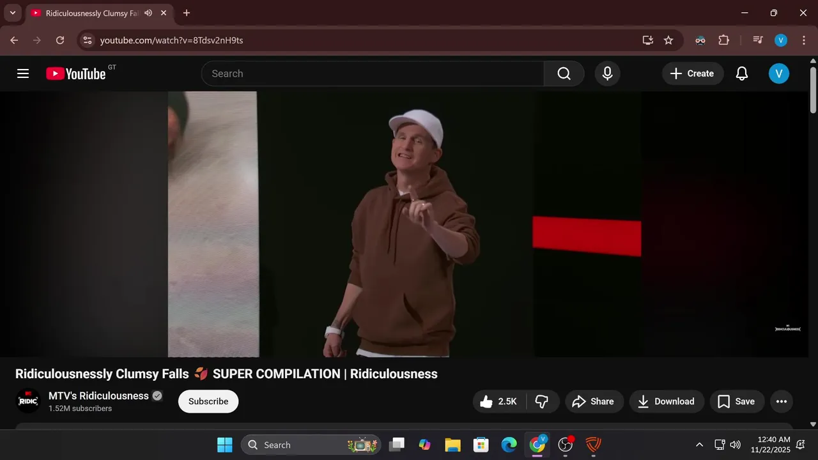Go to the YouTube home logo
This screenshot has height=460, width=818.
(76, 73)
